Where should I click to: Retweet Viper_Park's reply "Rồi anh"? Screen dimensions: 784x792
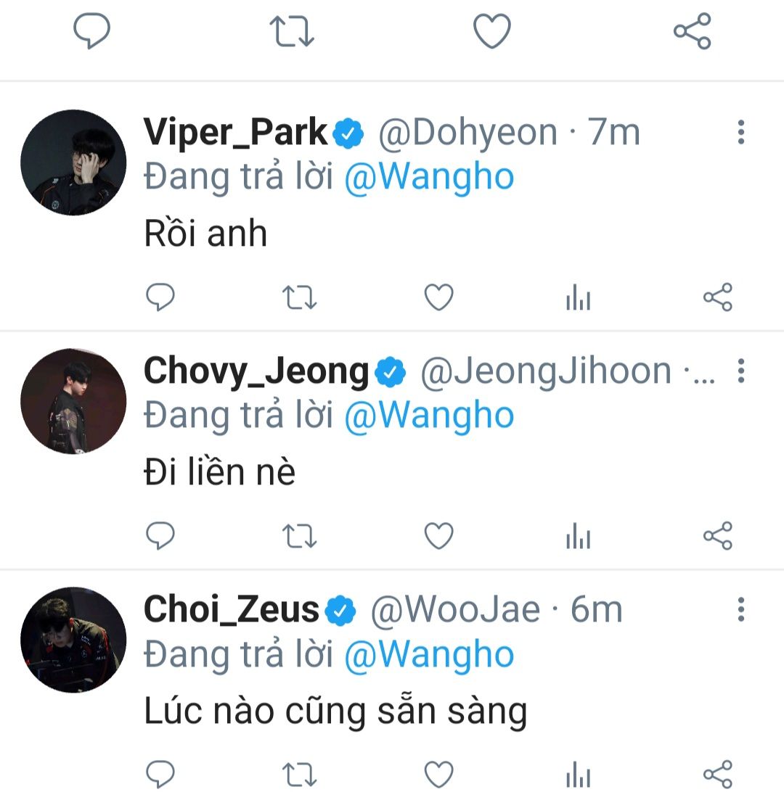point(299,297)
